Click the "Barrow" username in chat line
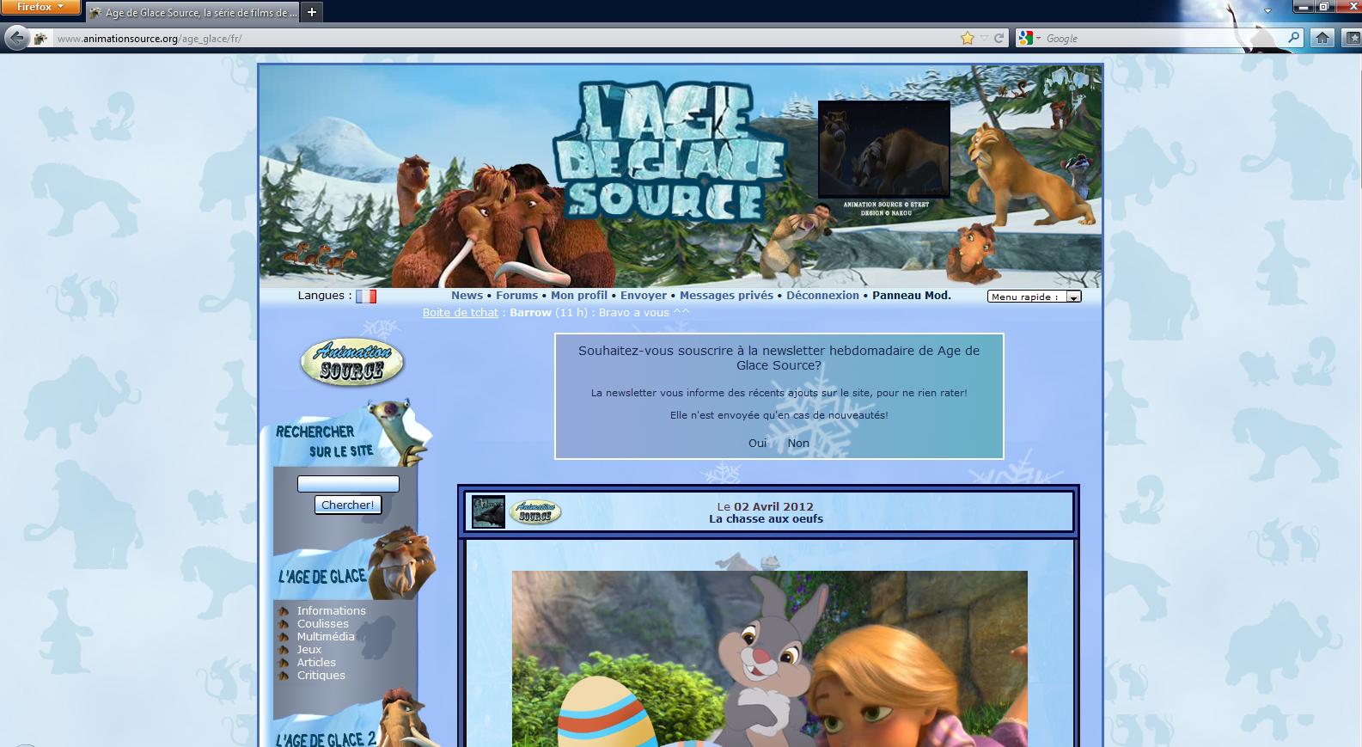 tap(530, 312)
